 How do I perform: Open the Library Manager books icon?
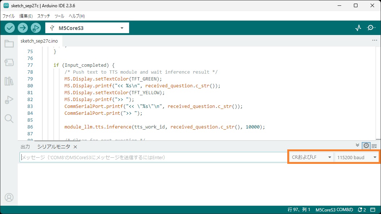[9, 81]
